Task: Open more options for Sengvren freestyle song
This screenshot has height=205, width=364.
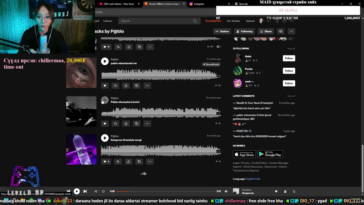Action: (150, 161)
